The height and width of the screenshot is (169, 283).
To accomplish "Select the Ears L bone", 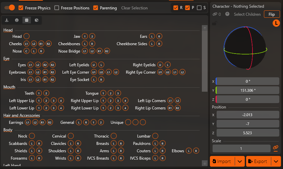I will pyautogui.click(x=152, y=36).
